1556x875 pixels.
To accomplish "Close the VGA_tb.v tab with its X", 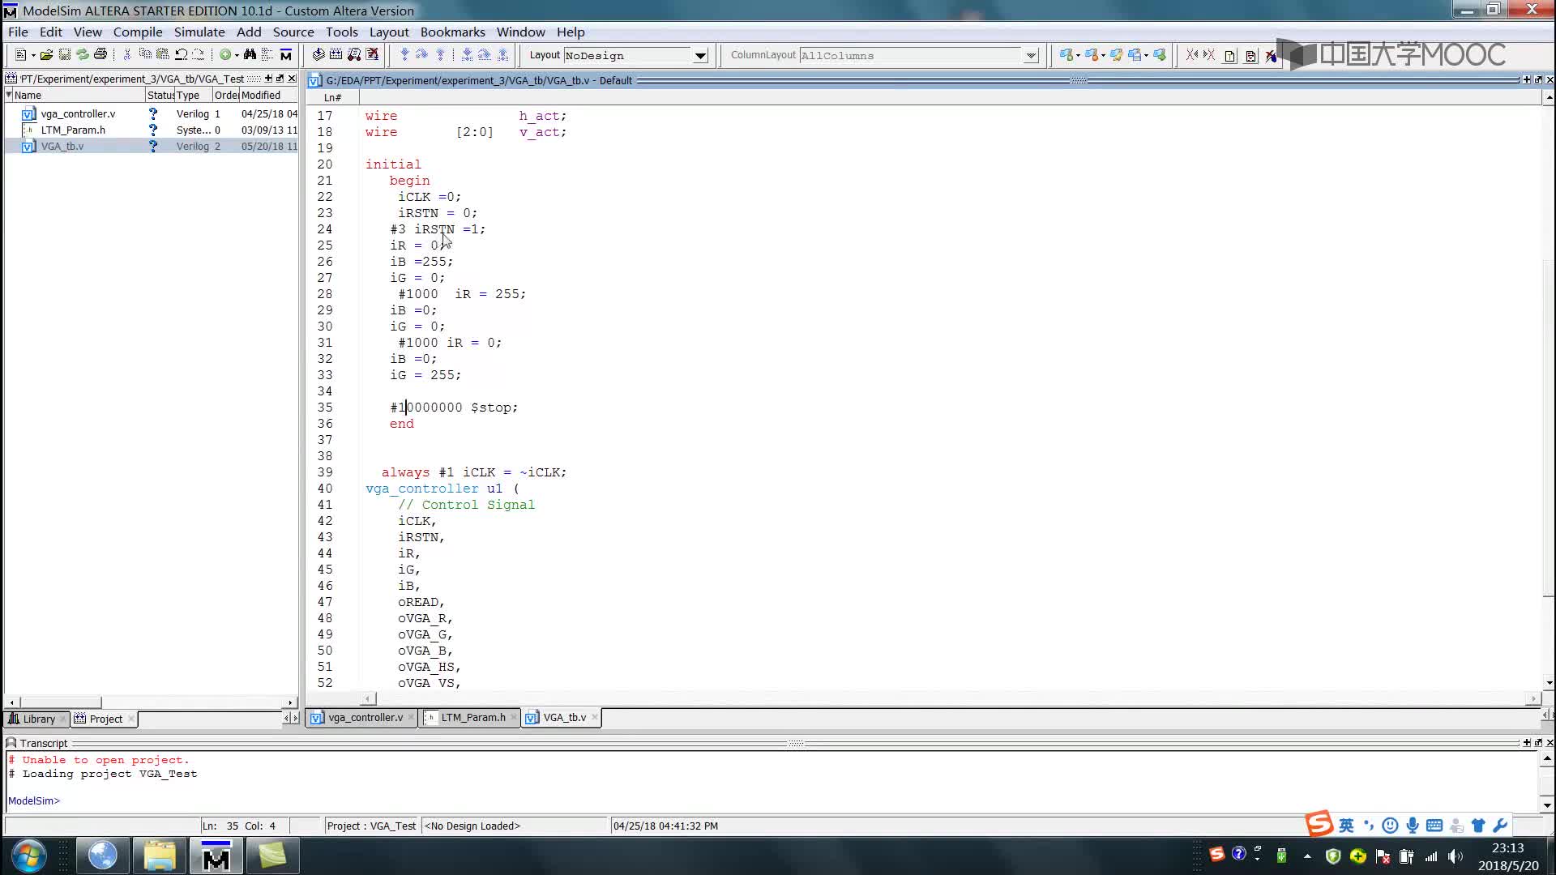I will click(595, 717).
